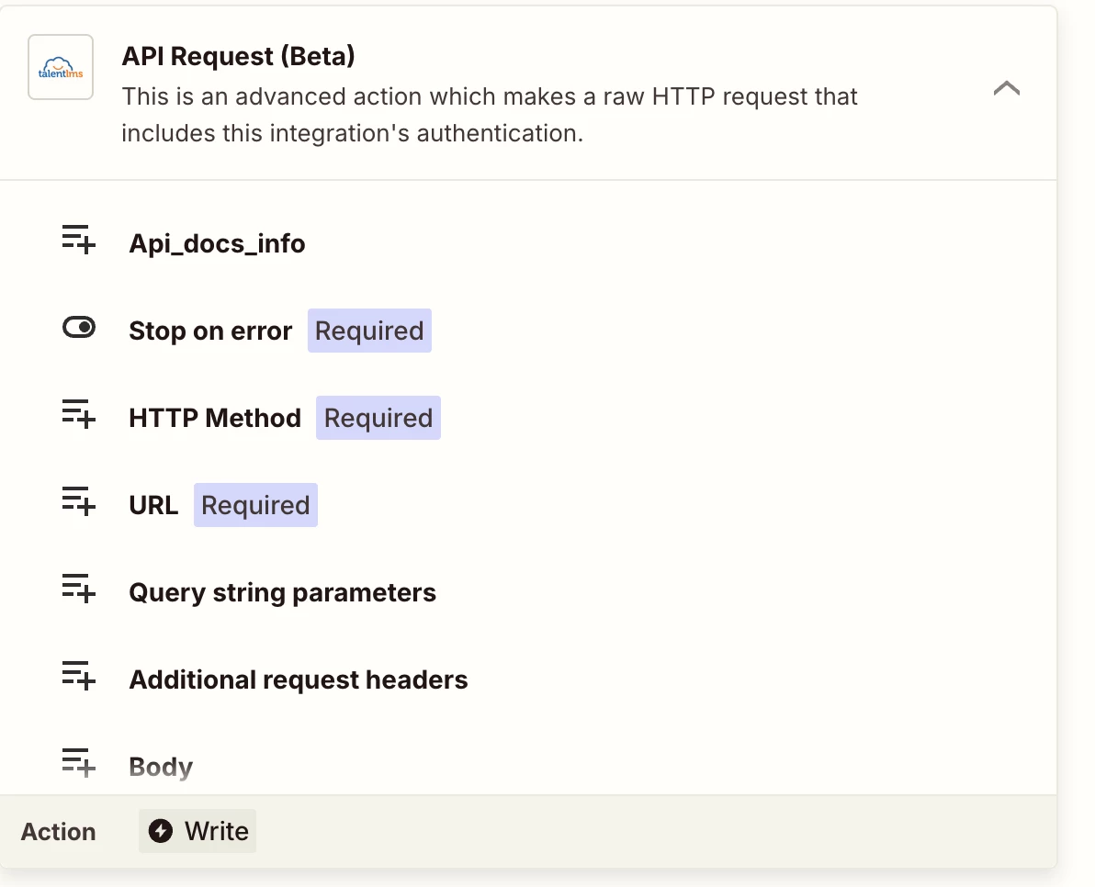
Task: Click the list-plus icon beside URL
Action: pos(79,501)
